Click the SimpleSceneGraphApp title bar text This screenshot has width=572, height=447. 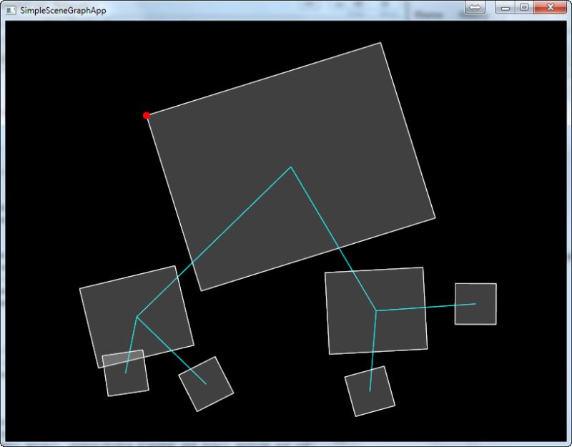coord(64,11)
